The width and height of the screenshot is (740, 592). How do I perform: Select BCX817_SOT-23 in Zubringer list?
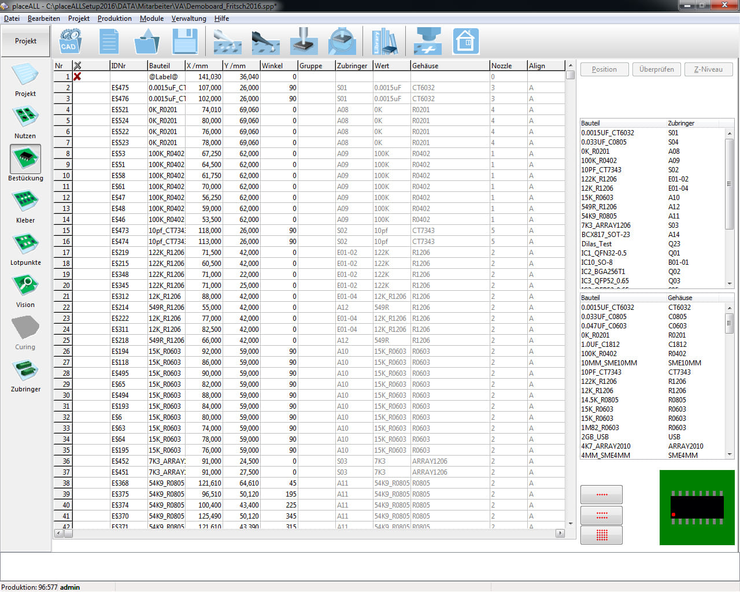(606, 235)
